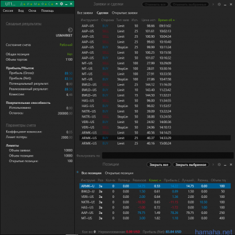This screenshot has width=235, height=235.
Task: Click the Лимит потери value 2000
Action: [67, 137]
